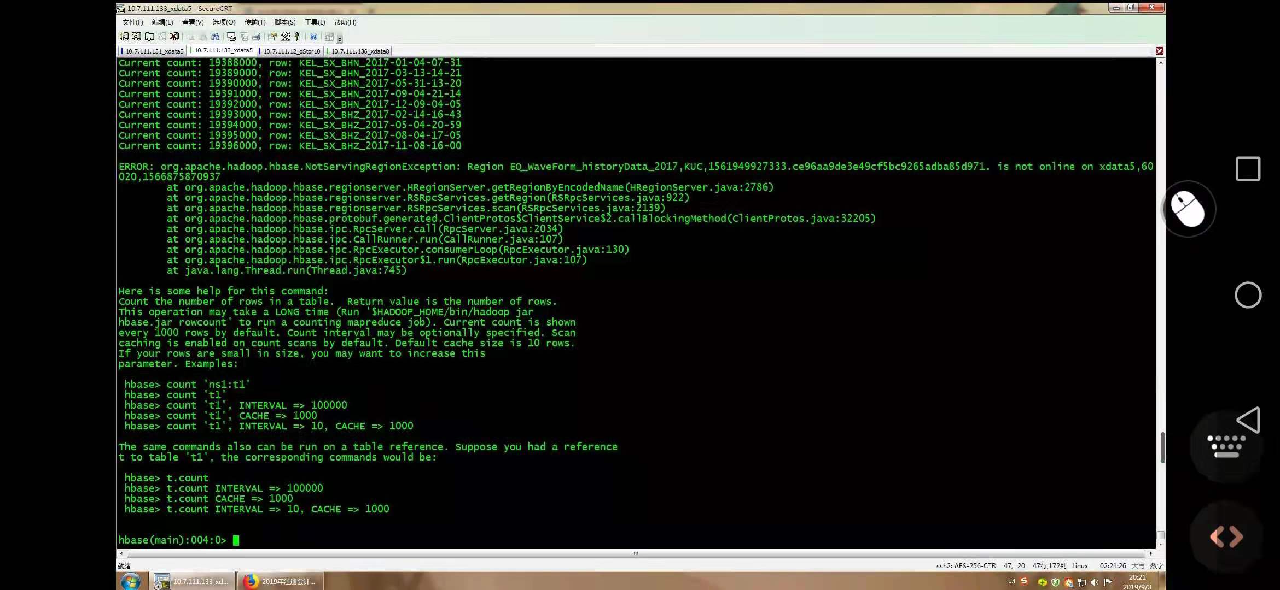Switch to the 10.7.111.12_oStor10 tab
This screenshot has height=590, width=1280.
click(x=292, y=51)
